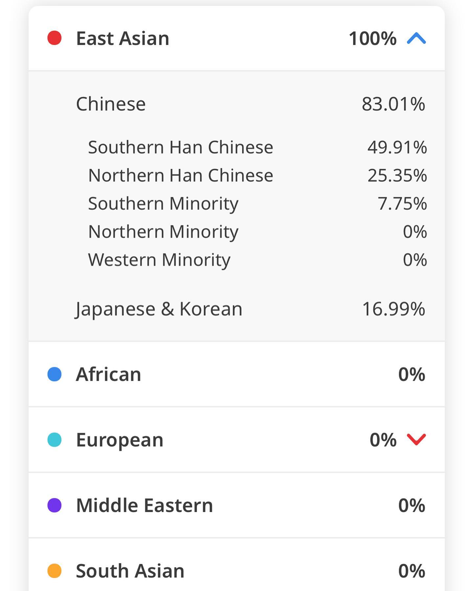Open the African ancestry row
473x591 pixels.
point(236,374)
